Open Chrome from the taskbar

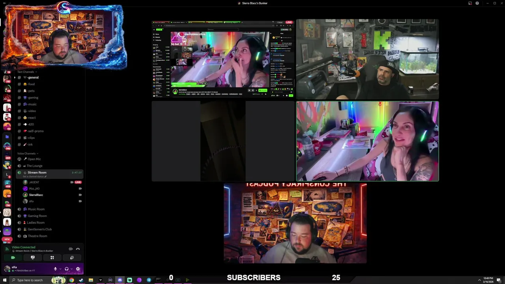[x=71, y=280]
